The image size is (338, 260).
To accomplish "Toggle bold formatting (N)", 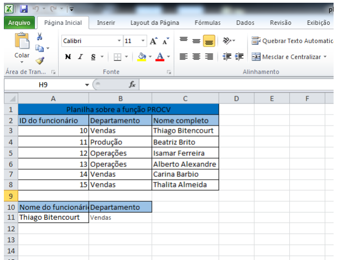I will 68,57.
